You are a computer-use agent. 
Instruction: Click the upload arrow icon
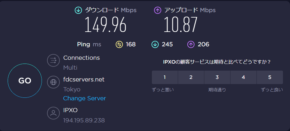point(157,10)
